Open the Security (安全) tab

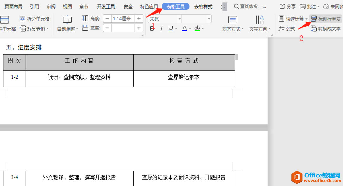point(128,7)
